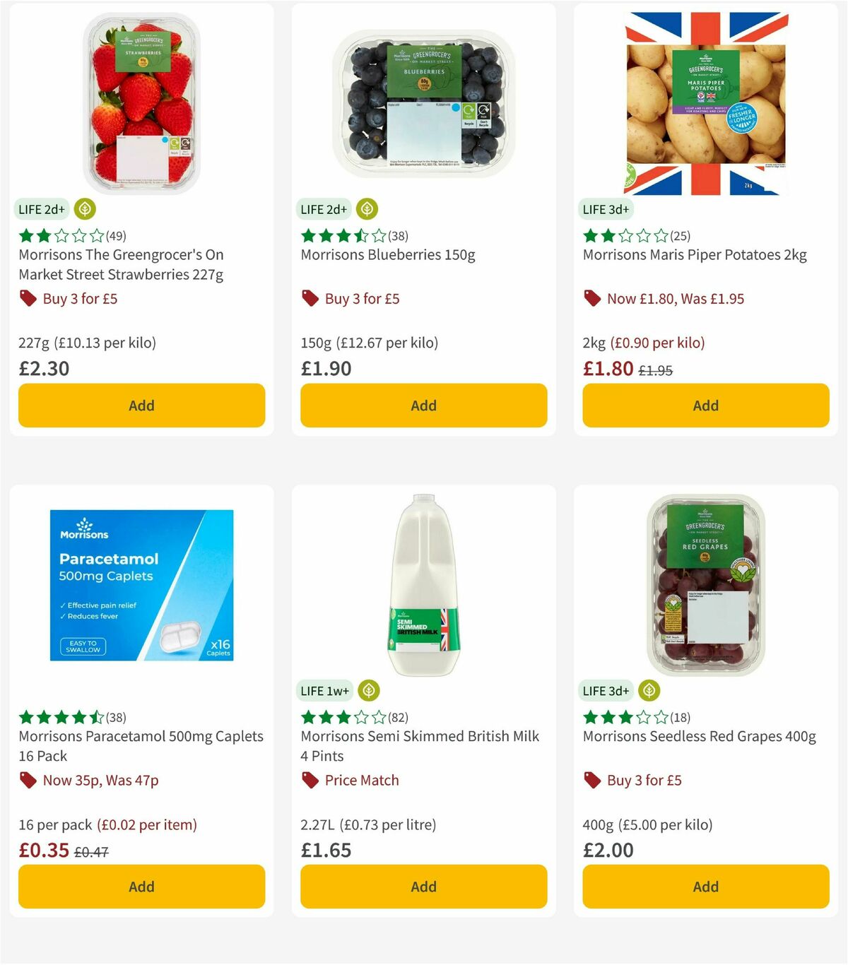Open Morrisons Blueberries 150g product page

pyautogui.click(x=388, y=254)
